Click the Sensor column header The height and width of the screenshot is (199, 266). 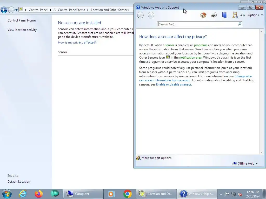[62, 52]
